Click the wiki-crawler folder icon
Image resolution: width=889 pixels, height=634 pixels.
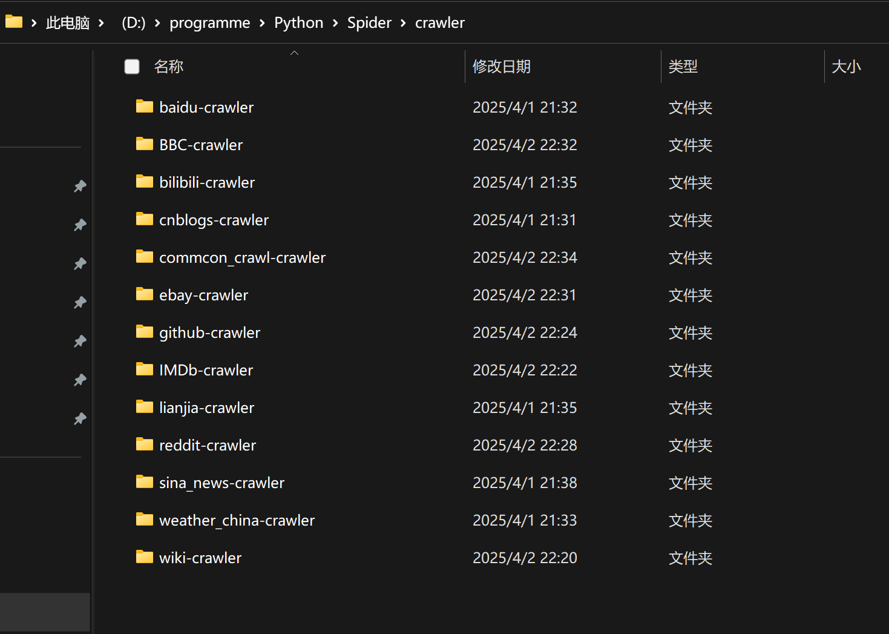coord(145,557)
